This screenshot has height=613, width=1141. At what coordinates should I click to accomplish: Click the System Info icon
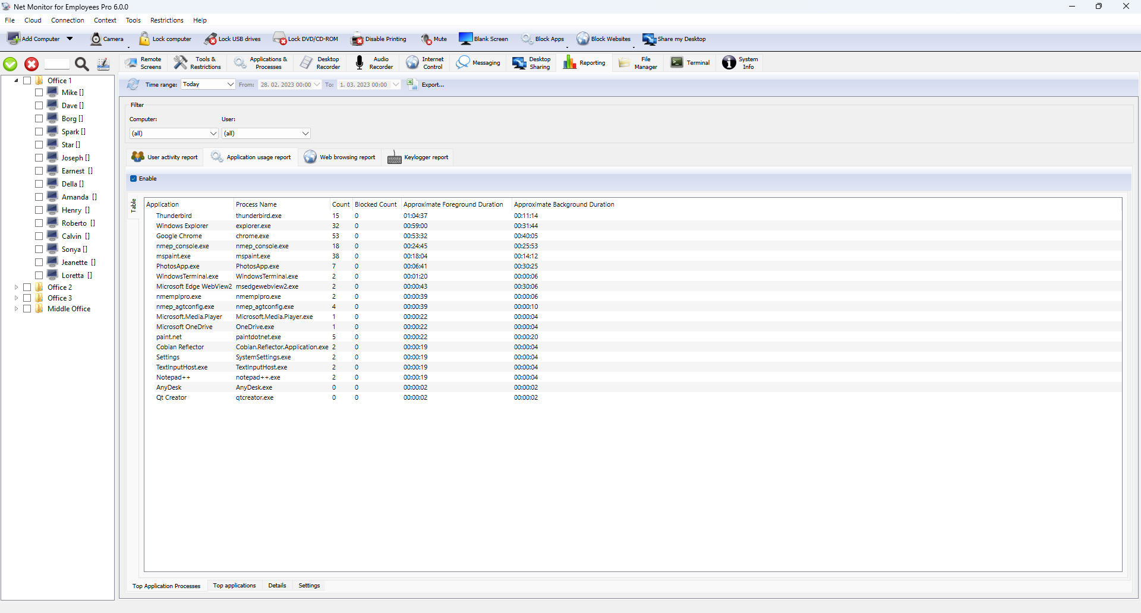point(729,63)
